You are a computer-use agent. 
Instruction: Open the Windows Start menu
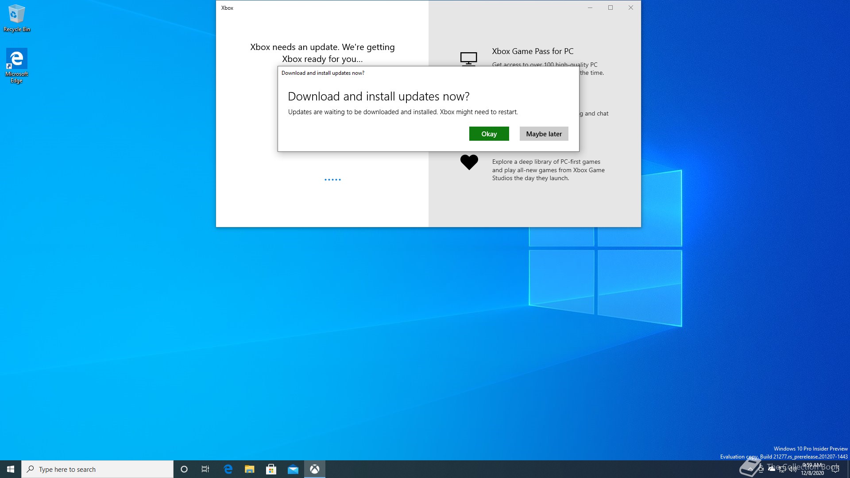click(x=11, y=469)
